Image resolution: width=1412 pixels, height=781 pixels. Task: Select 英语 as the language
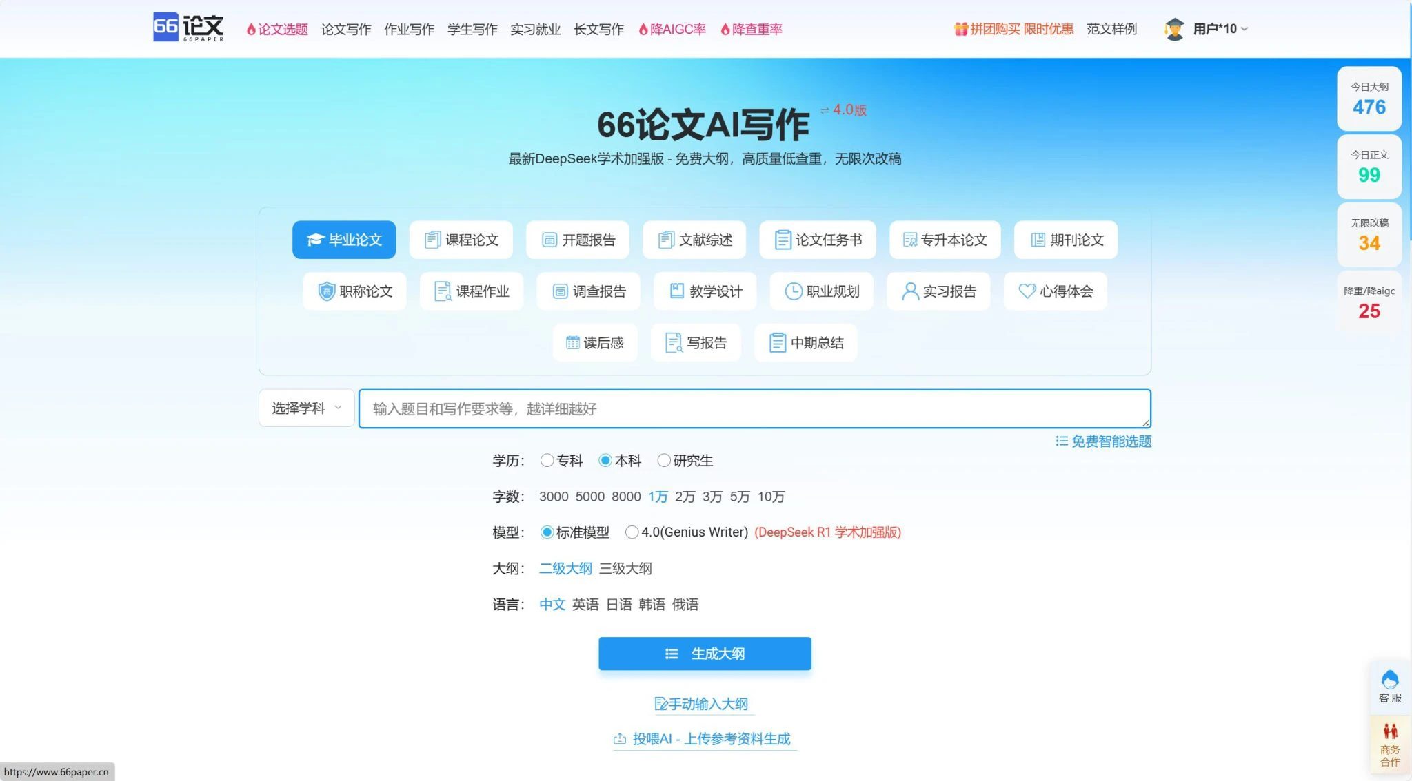tap(585, 604)
